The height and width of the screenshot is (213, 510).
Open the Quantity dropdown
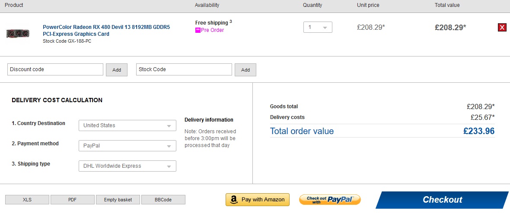coord(318,27)
